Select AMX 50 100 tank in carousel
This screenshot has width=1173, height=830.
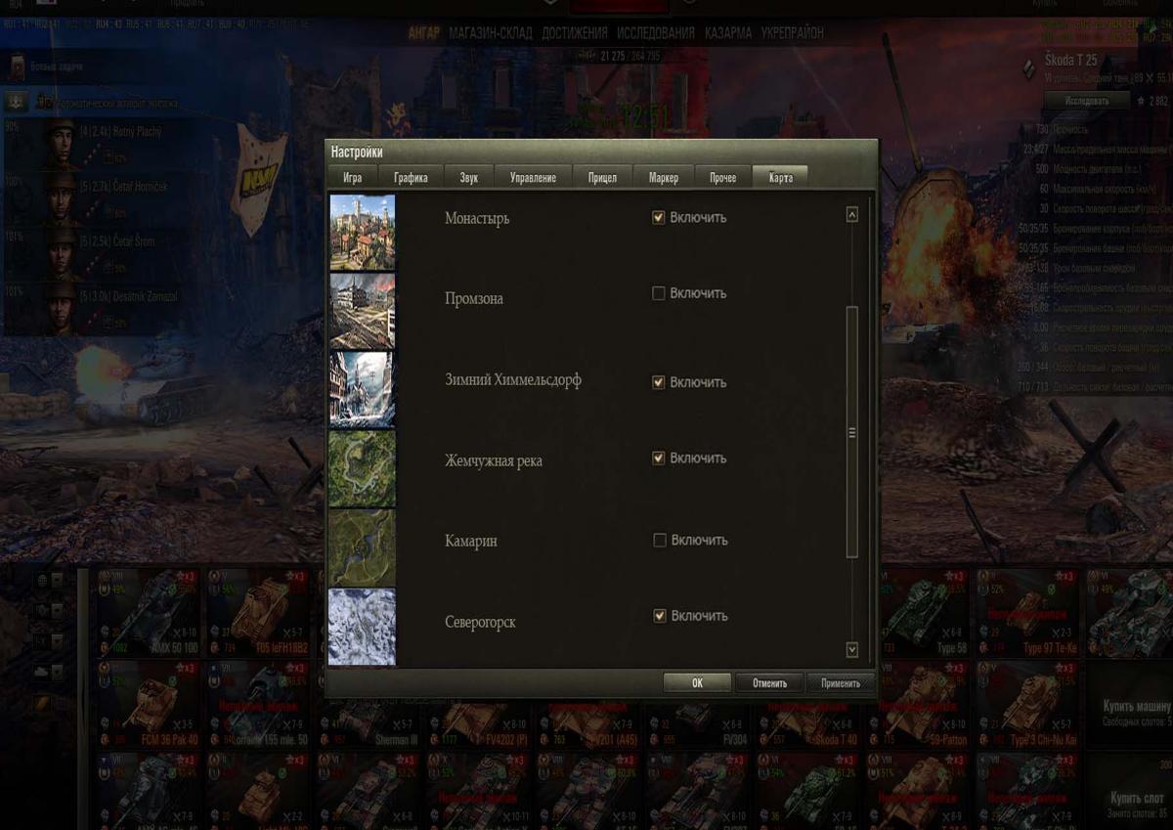pyautogui.click(x=147, y=613)
